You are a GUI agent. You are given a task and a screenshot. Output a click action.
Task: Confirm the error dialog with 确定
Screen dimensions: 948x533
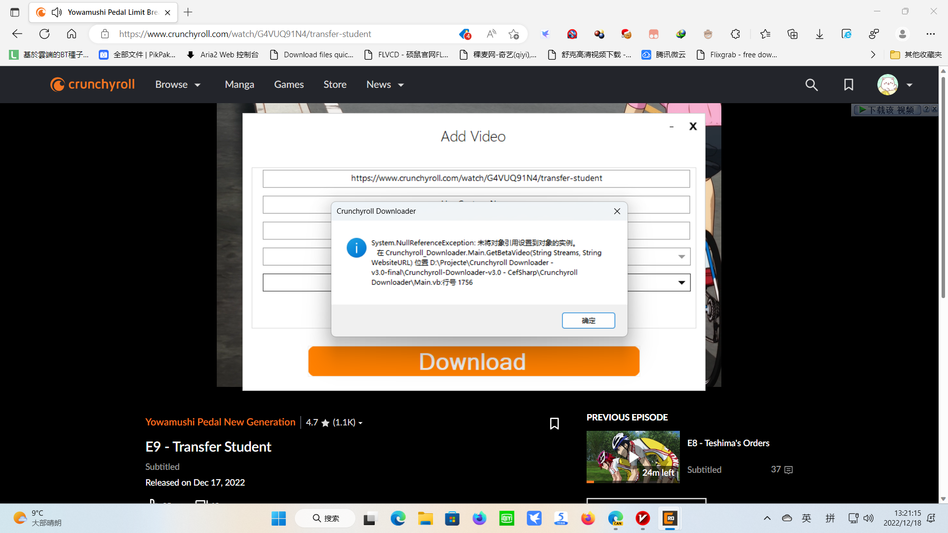(x=588, y=320)
